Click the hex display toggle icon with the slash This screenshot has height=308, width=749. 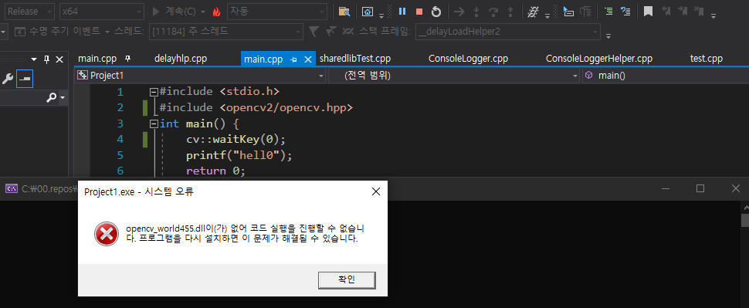point(533,12)
